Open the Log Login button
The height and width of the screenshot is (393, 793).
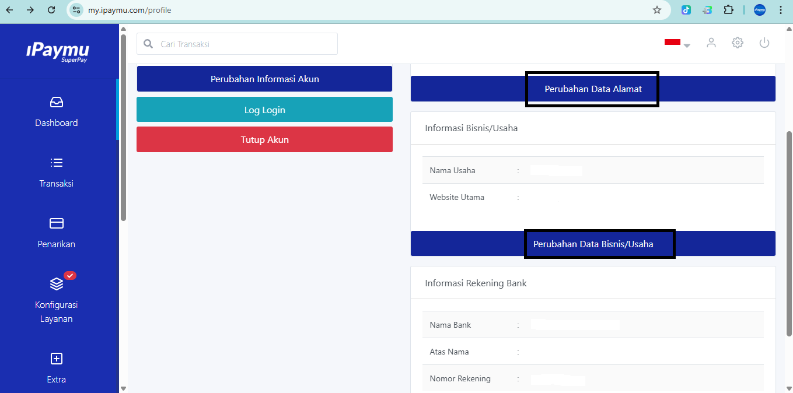(264, 110)
